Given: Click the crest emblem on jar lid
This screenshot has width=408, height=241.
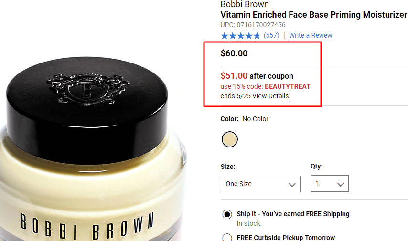Looking at the screenshot, I should click(88, 88).
